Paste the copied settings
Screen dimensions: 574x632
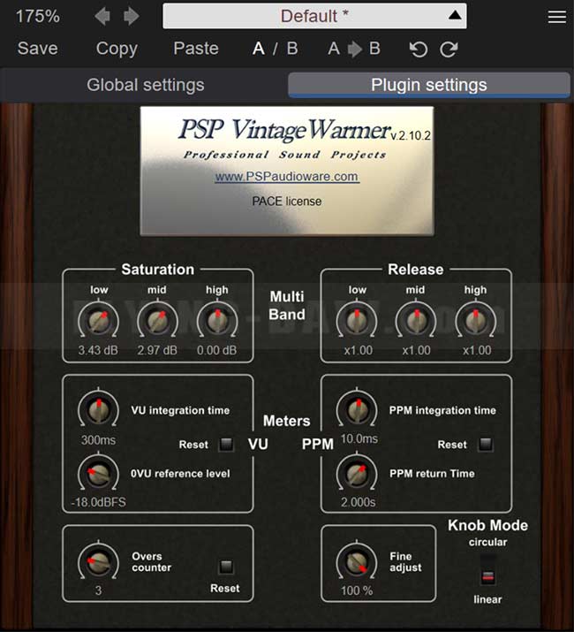196,49
